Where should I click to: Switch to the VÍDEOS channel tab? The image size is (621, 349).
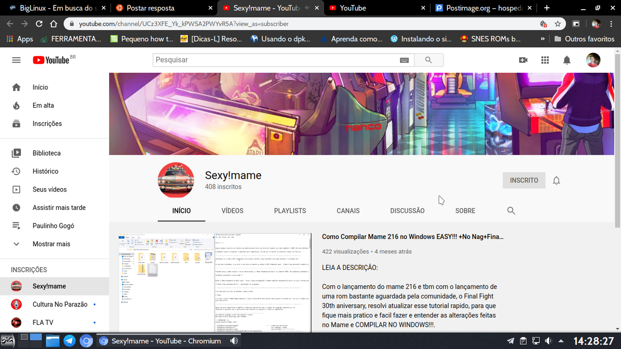pyautogui.click(x=232, y=211)
